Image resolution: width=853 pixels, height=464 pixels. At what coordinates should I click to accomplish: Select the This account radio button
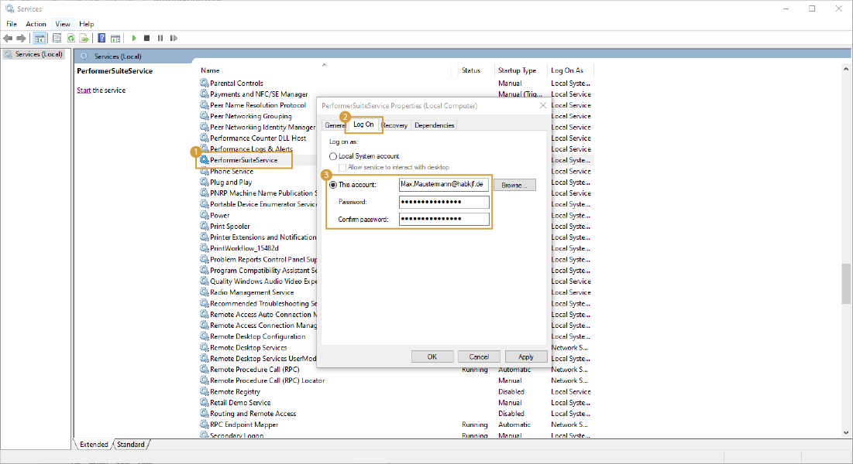point(334,185)
